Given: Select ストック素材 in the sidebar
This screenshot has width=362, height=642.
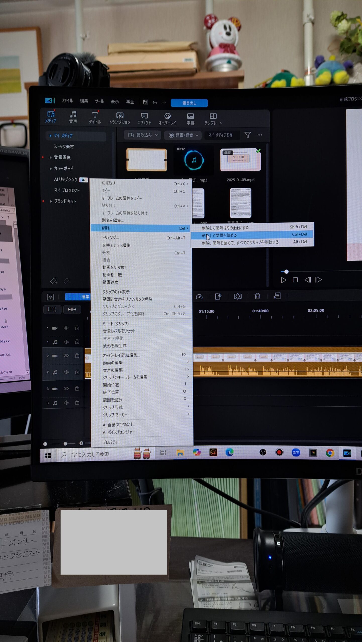Looking at the screenshot, I should (x=64, y=147).
